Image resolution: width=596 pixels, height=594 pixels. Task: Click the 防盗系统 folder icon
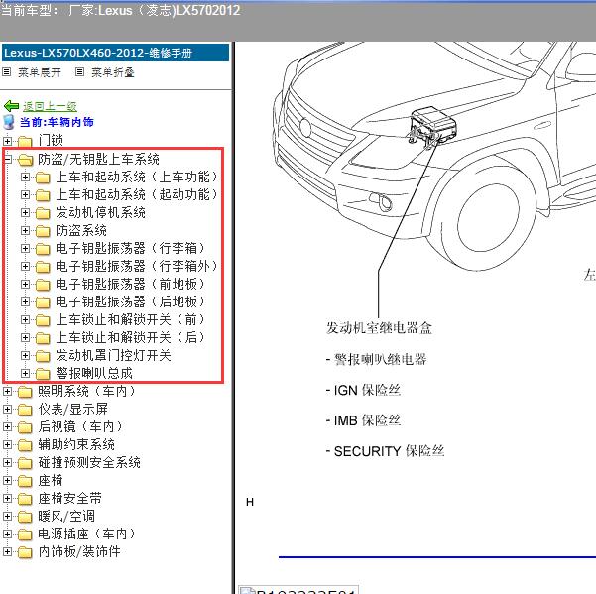43,231
